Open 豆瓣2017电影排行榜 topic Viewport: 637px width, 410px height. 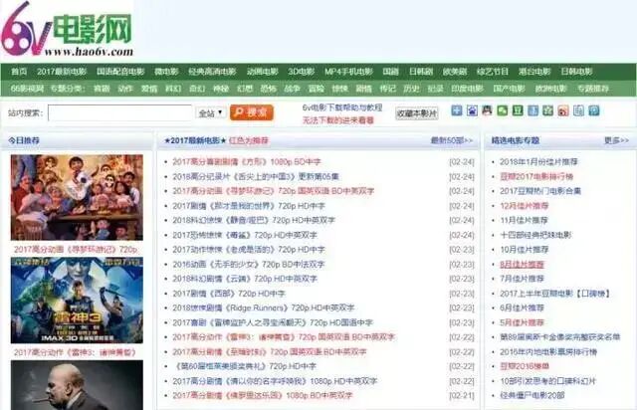tap(536, 176)
